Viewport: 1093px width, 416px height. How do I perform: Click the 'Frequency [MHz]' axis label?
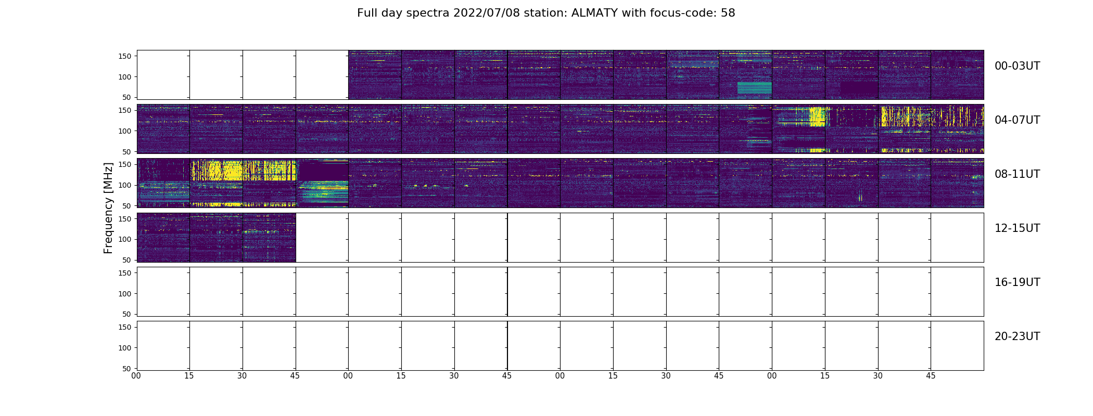click(x=108, y=208)
